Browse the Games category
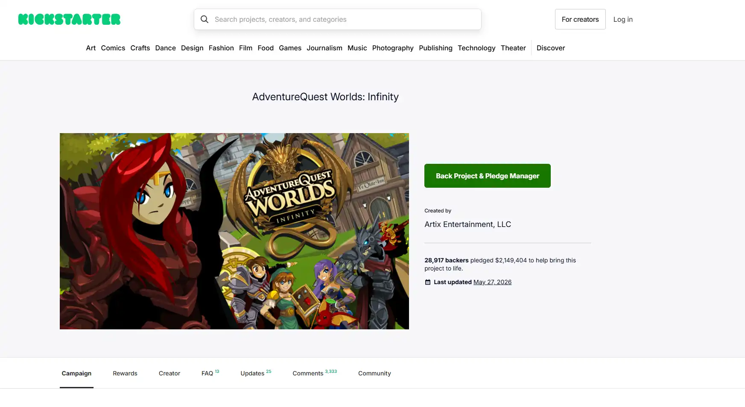745x407 pixels. coord(290,48)
